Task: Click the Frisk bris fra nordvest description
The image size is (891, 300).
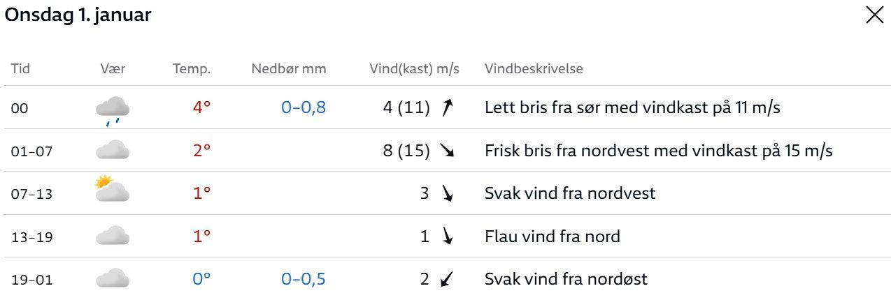Action: (658, 151)
